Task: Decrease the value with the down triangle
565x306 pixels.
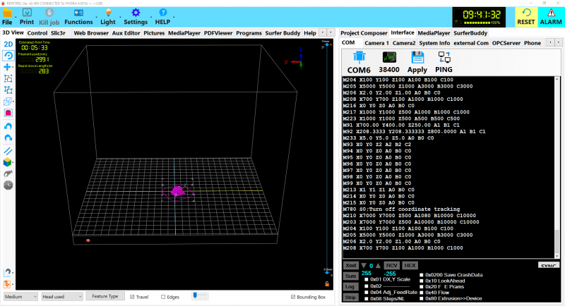Action: [x=364, y=266]
